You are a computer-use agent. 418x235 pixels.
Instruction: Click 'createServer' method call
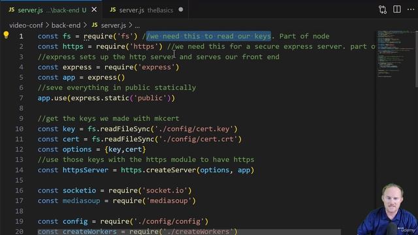pyautogui.click(x=171, y=170)
